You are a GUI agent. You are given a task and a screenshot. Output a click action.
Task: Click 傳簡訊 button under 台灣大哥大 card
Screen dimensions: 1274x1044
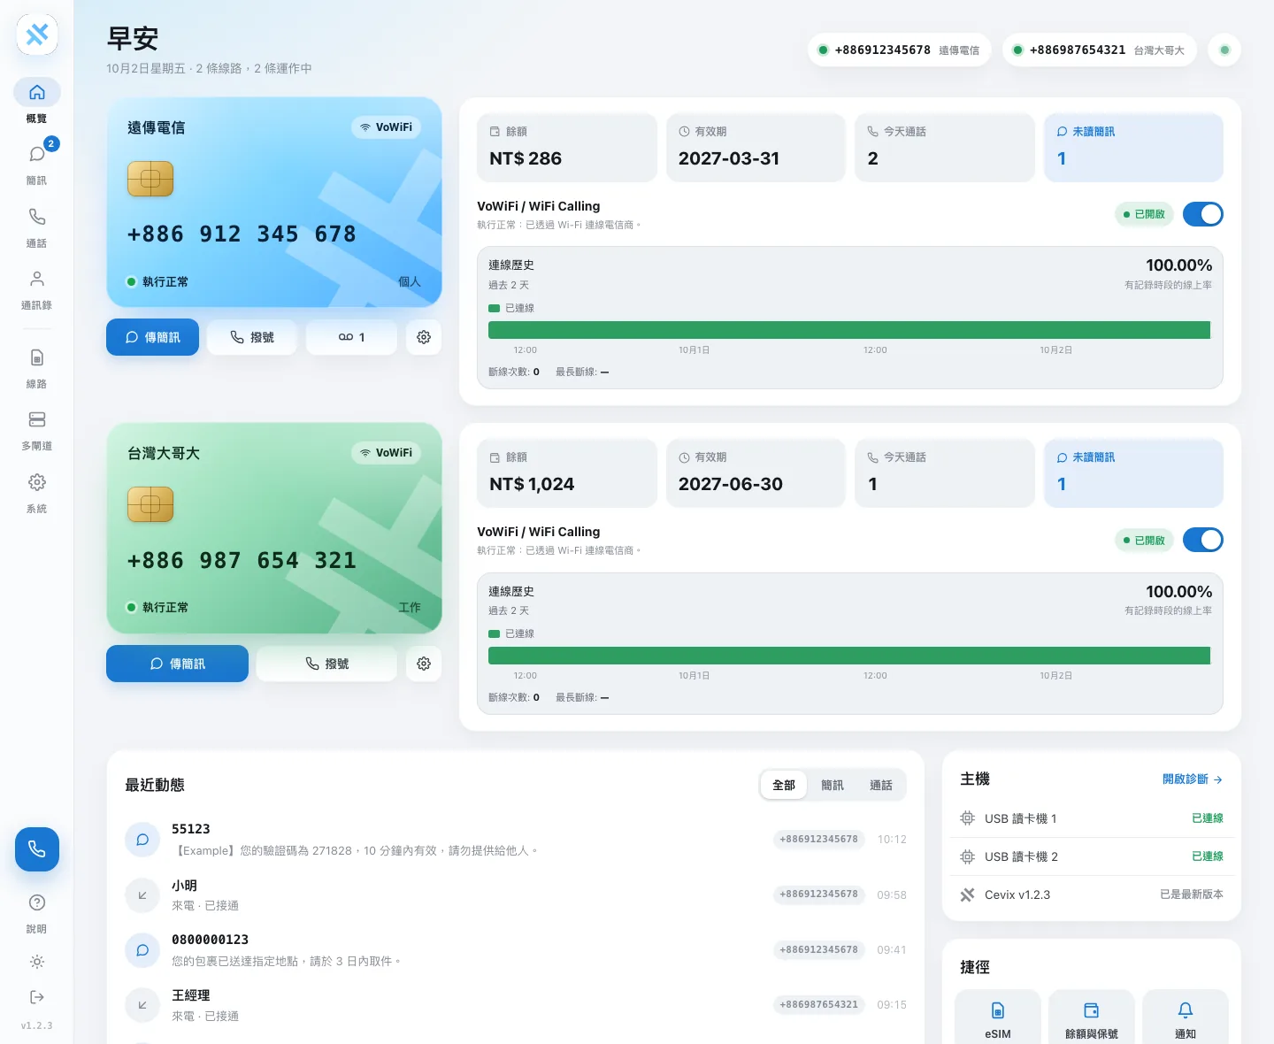[x=177, y=664]
